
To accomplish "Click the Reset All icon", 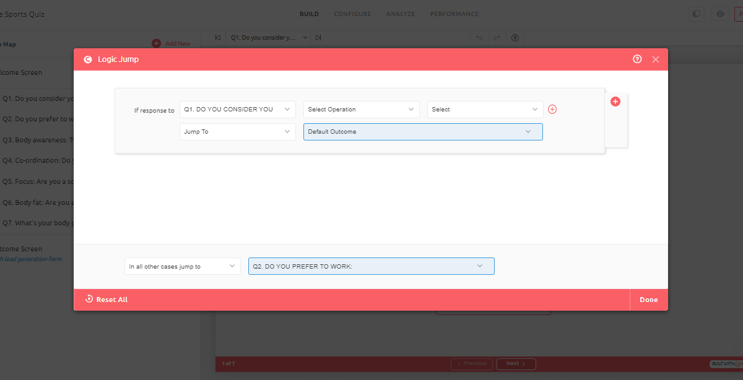I will [x=89, y=299].
